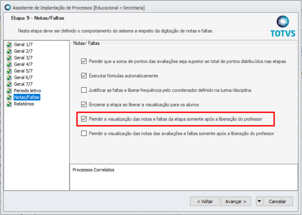Select Geral 2/7 step in the list
Viewport: 302px width, 215px height.
[x=23, y=51]
